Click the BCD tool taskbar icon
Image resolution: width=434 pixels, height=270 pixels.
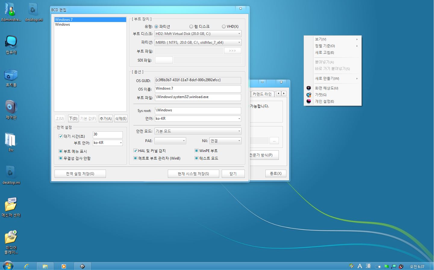coord(82,266)
